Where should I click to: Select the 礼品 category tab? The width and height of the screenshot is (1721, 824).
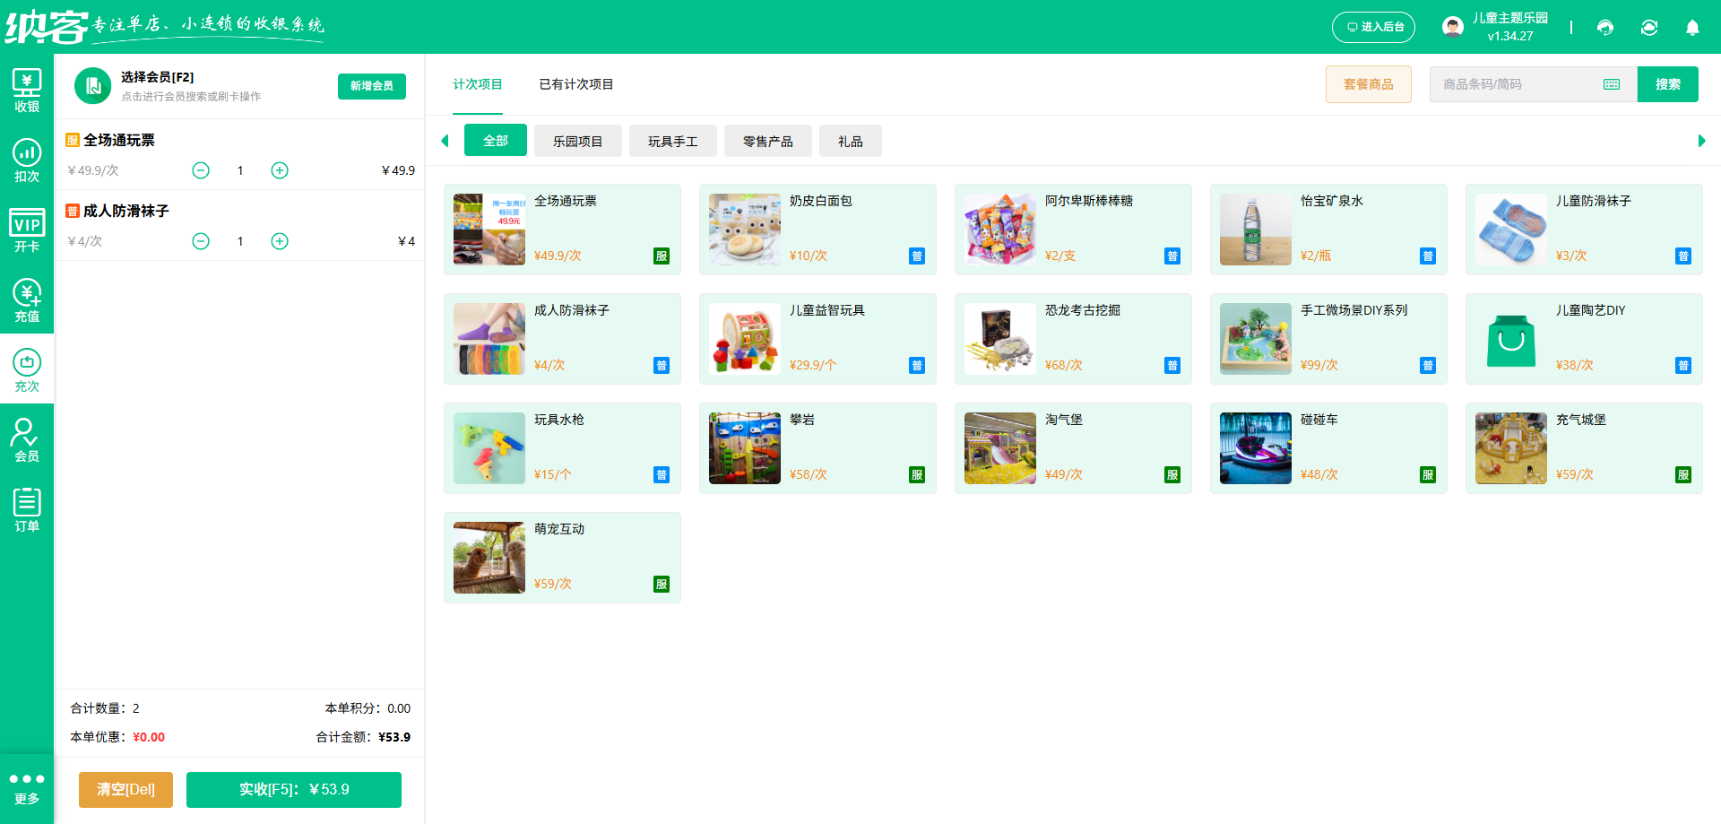(850, 140)
